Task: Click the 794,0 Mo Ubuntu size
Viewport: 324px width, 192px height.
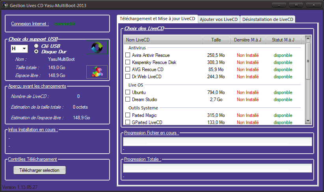Action: (x=216, y=92)
